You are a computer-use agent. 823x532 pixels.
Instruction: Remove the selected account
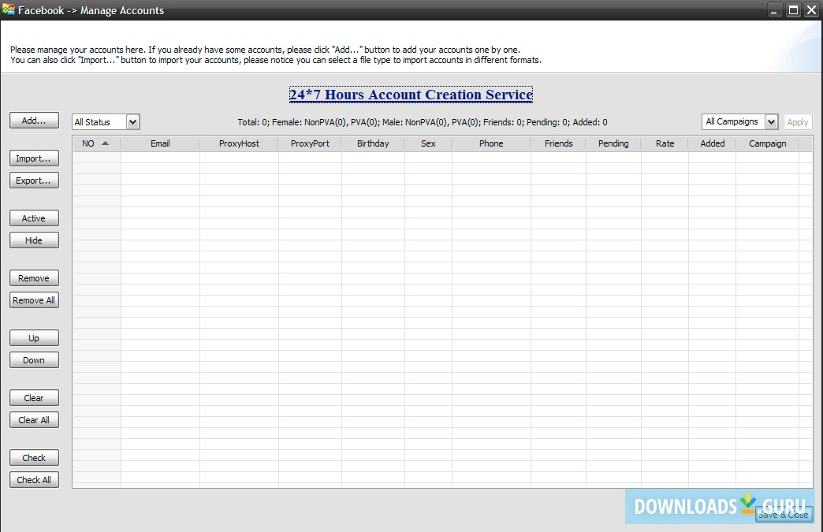pos(34,278)
